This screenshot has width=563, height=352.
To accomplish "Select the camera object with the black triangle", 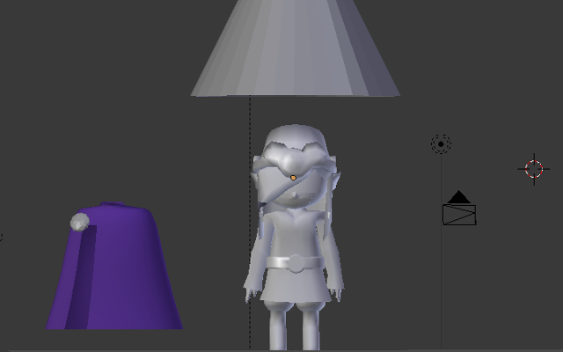I will click(459, 209).
